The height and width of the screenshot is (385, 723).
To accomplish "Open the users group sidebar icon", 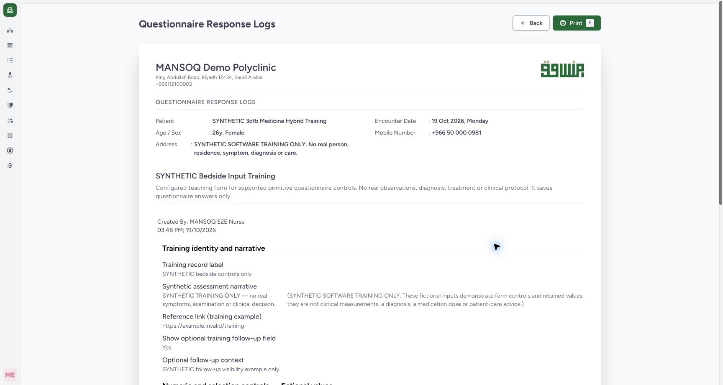I will tap(10, 120).
